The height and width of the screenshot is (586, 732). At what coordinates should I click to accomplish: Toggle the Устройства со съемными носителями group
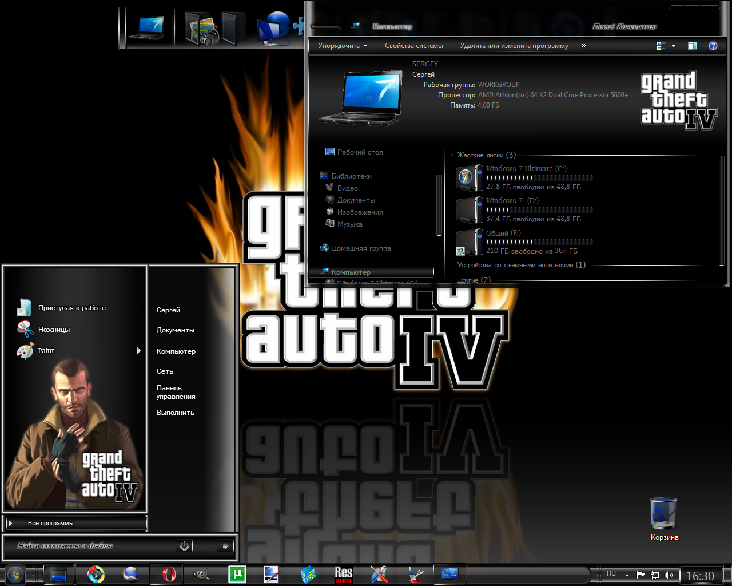point(521,265)
